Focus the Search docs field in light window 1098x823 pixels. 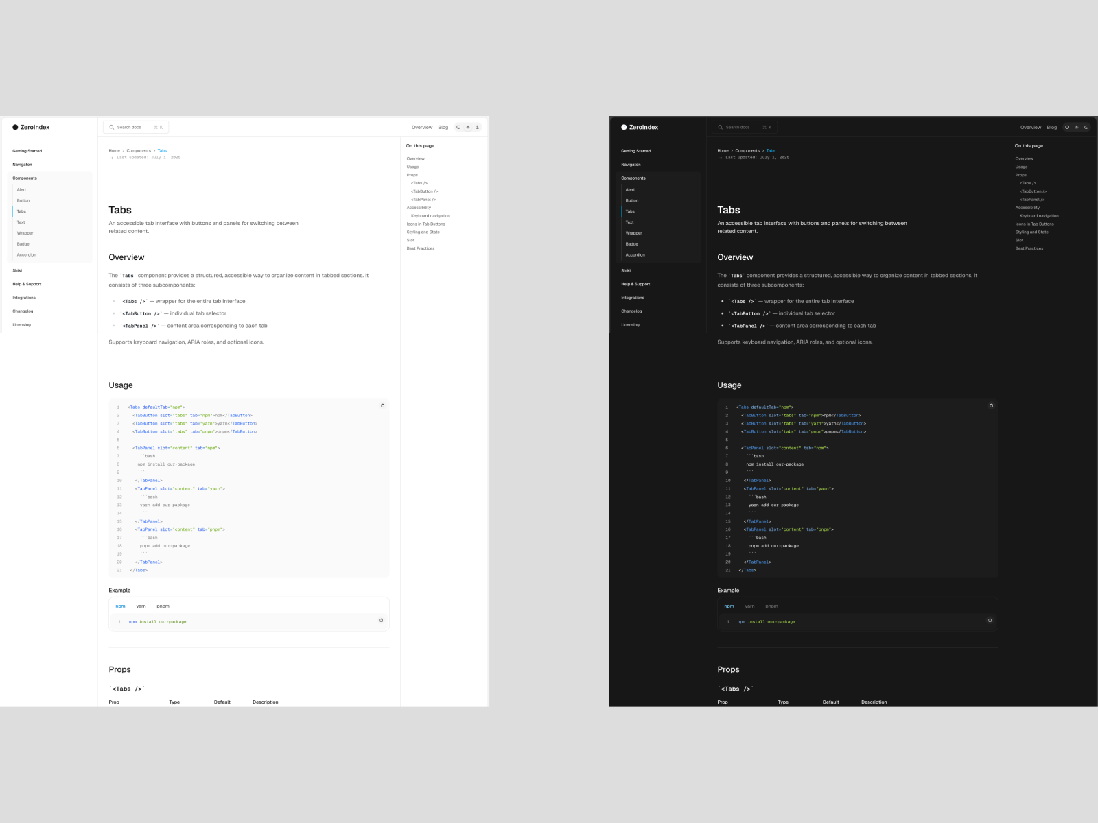[x=136, y=127]
